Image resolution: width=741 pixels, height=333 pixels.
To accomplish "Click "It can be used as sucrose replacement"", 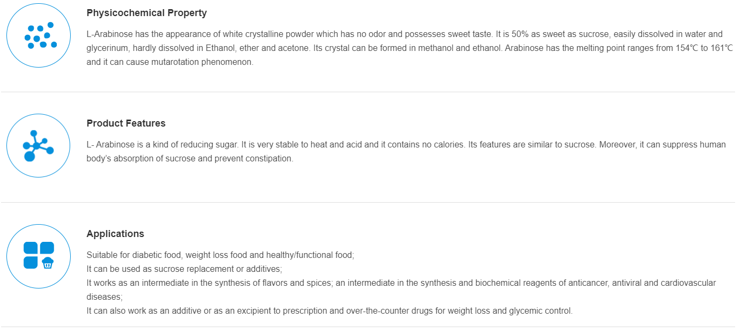I will pos(184,269).
